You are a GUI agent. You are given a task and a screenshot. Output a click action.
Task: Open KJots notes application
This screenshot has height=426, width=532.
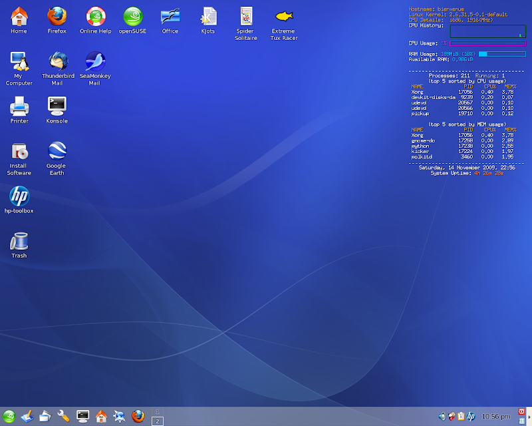tap(208, 16)
